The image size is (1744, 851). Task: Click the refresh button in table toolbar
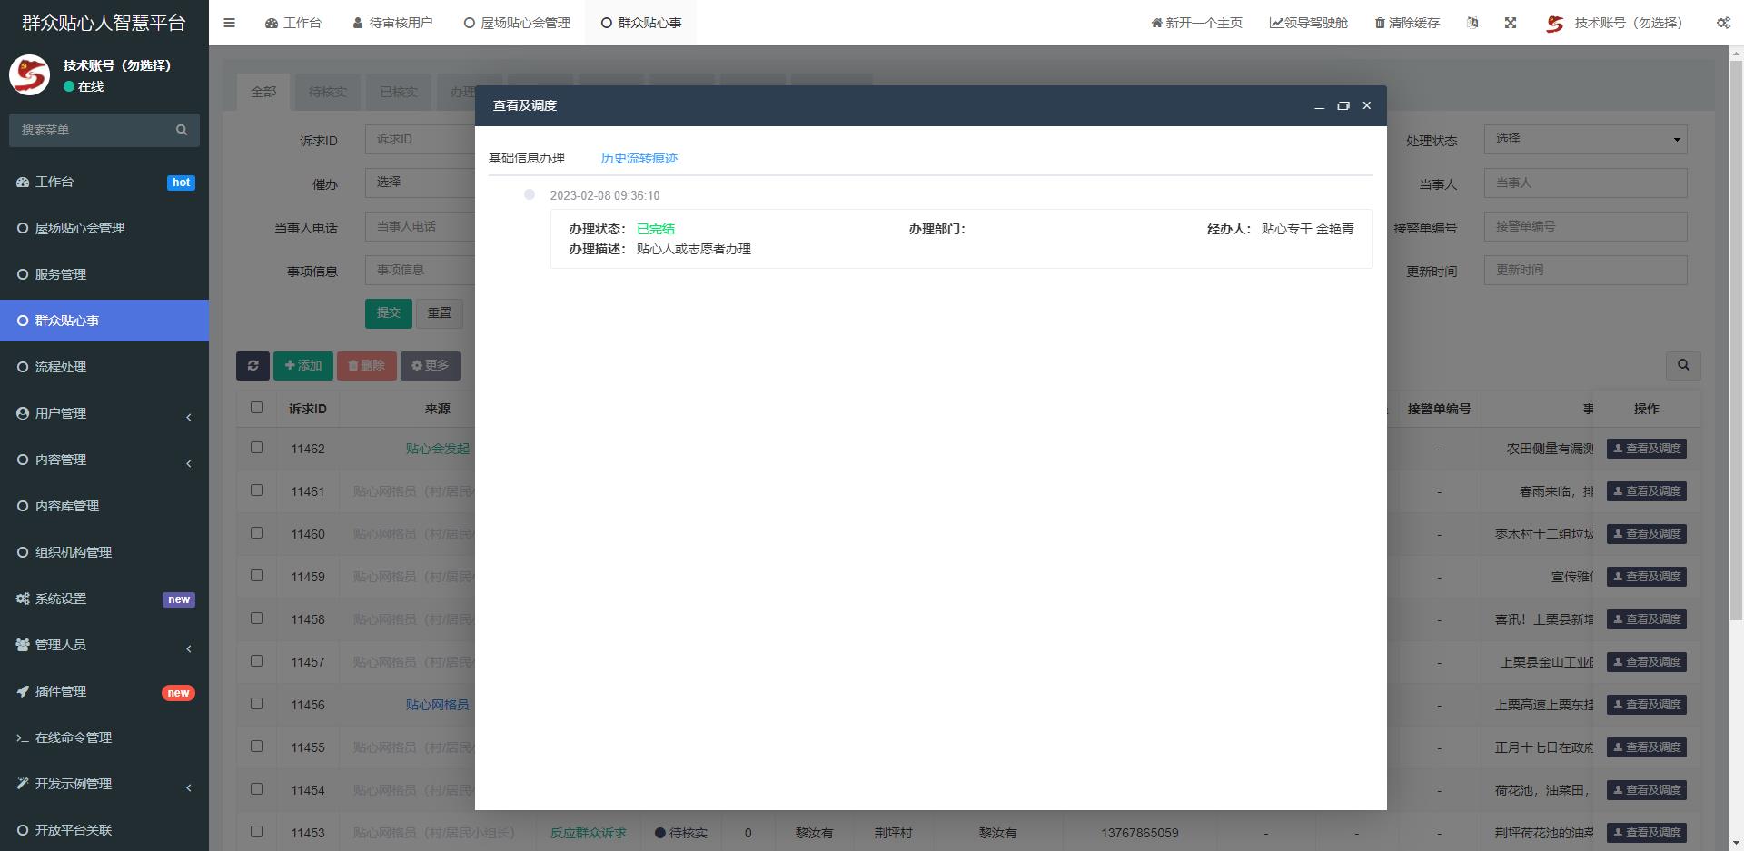pos(253,365)
